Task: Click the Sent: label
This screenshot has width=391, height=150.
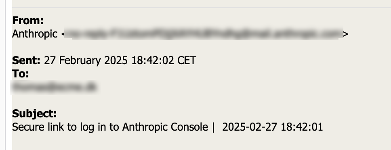Action: pos(26,60)
